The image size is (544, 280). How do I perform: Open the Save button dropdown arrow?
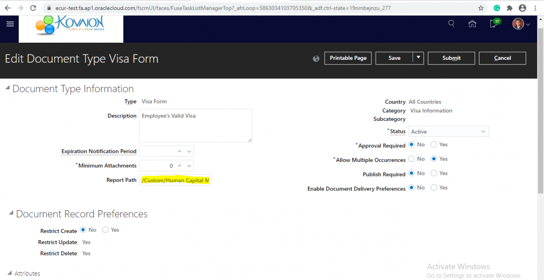(x=419, y=58)
